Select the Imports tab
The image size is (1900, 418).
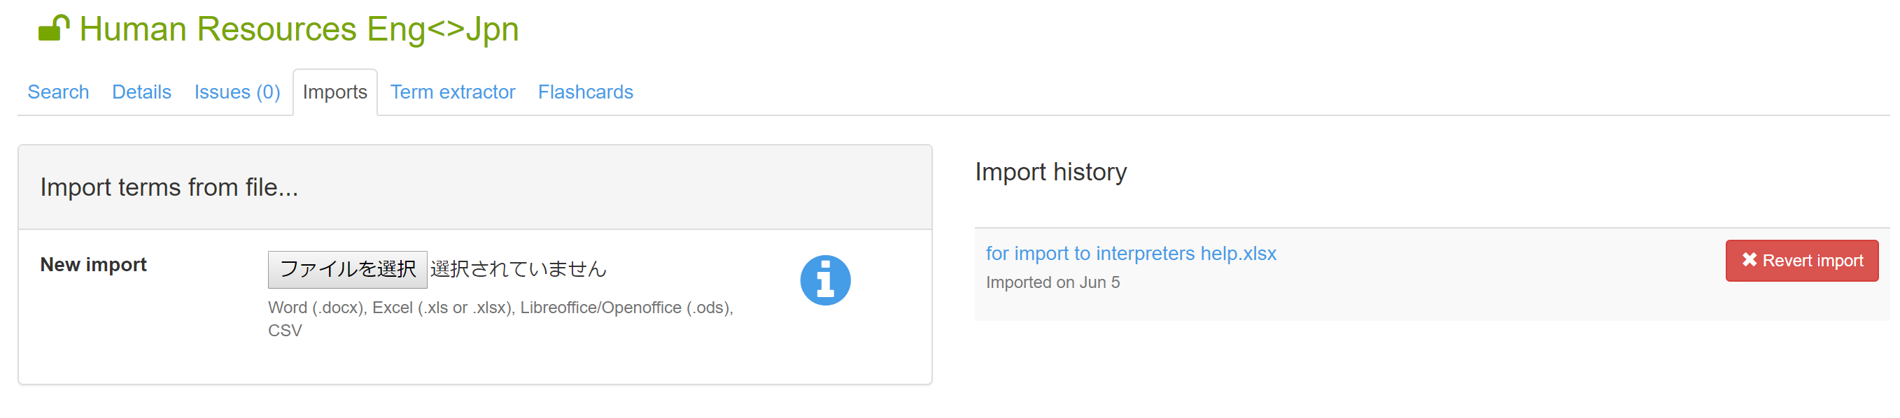tap(335, 92)
